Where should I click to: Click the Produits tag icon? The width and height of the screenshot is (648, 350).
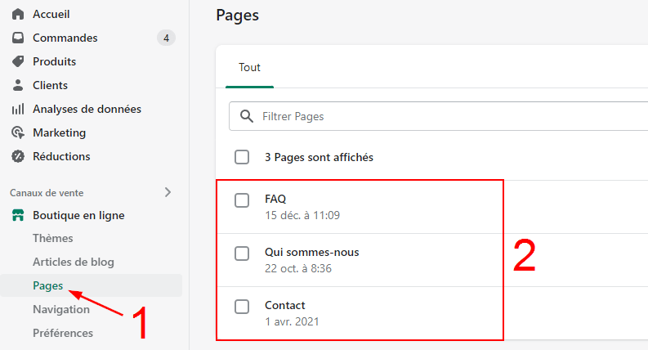[x=18, y=61]
